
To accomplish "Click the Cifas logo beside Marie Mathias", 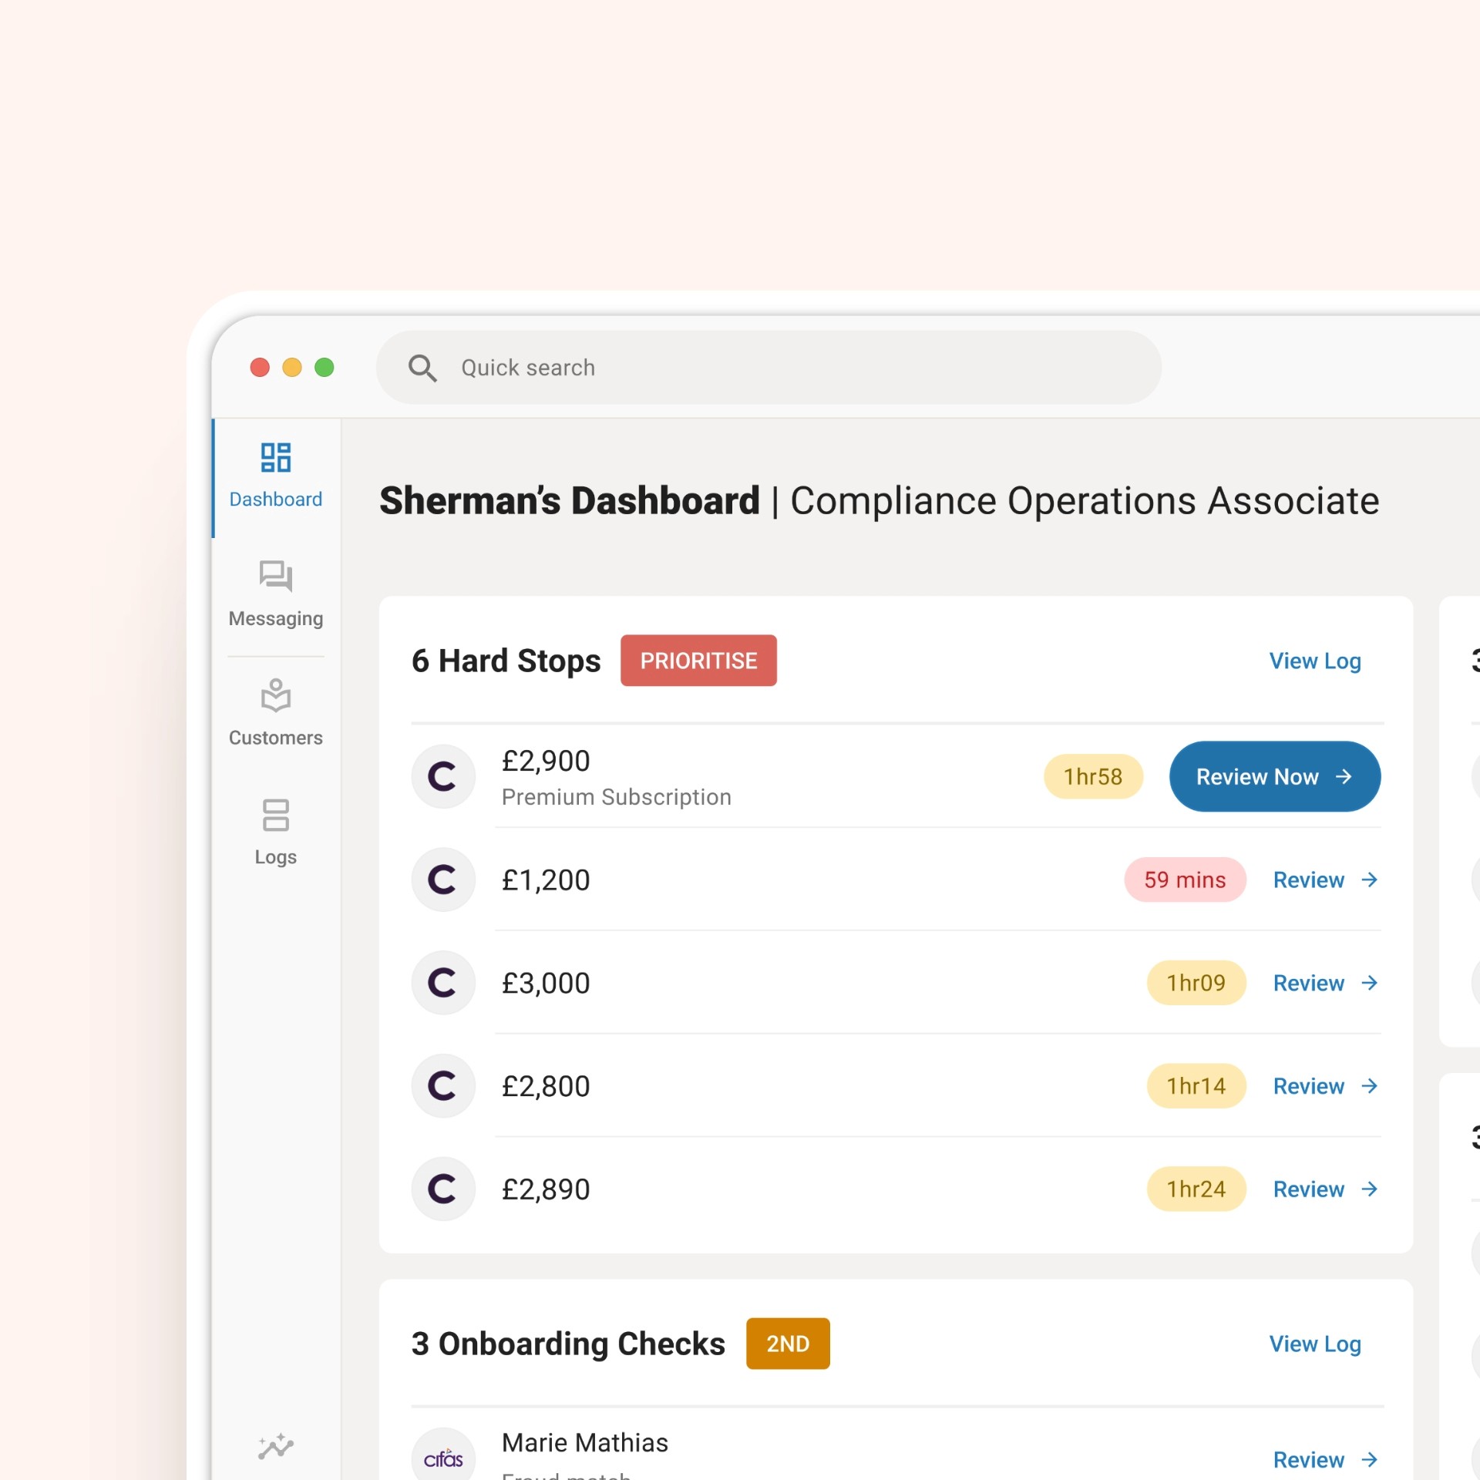I will pos(443,1458).
